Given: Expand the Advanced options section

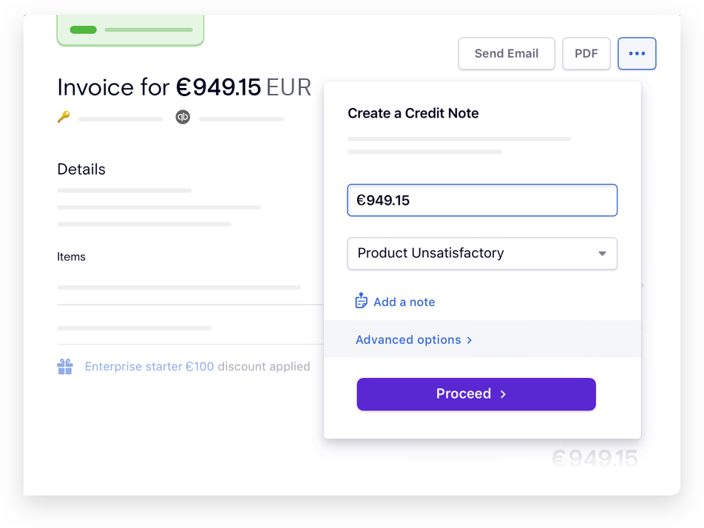Looking at the screenshot, I should (408, 339).
